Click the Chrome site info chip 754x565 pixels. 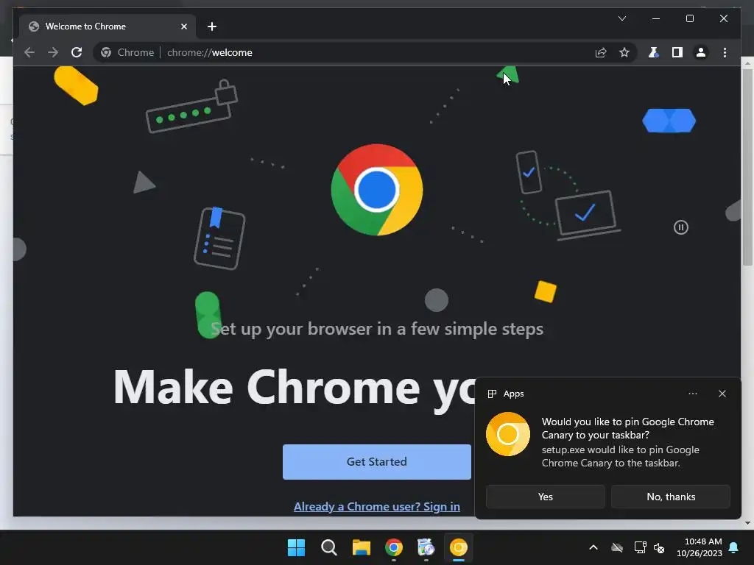click(127, 52)
